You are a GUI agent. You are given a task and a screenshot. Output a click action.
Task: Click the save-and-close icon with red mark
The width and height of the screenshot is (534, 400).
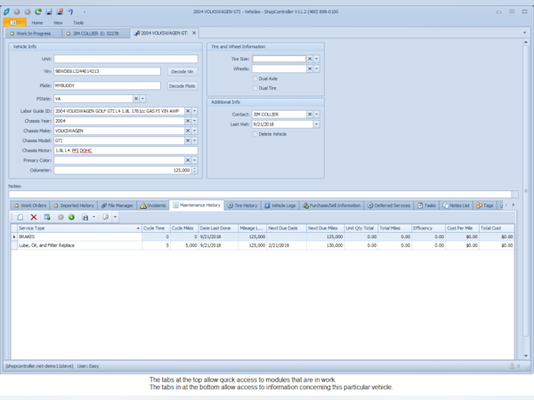[x=60, y=12]
